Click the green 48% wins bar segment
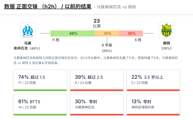The width and height of the screenshot is (193, 120). [x=73, y=33]
